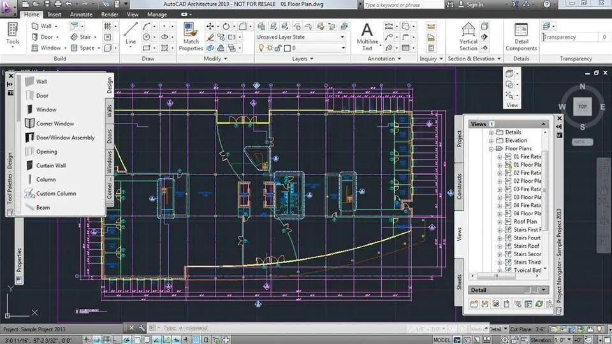Switch to the Annotate ribbon tab
The image size is (612, 344).
pos(81,14)
